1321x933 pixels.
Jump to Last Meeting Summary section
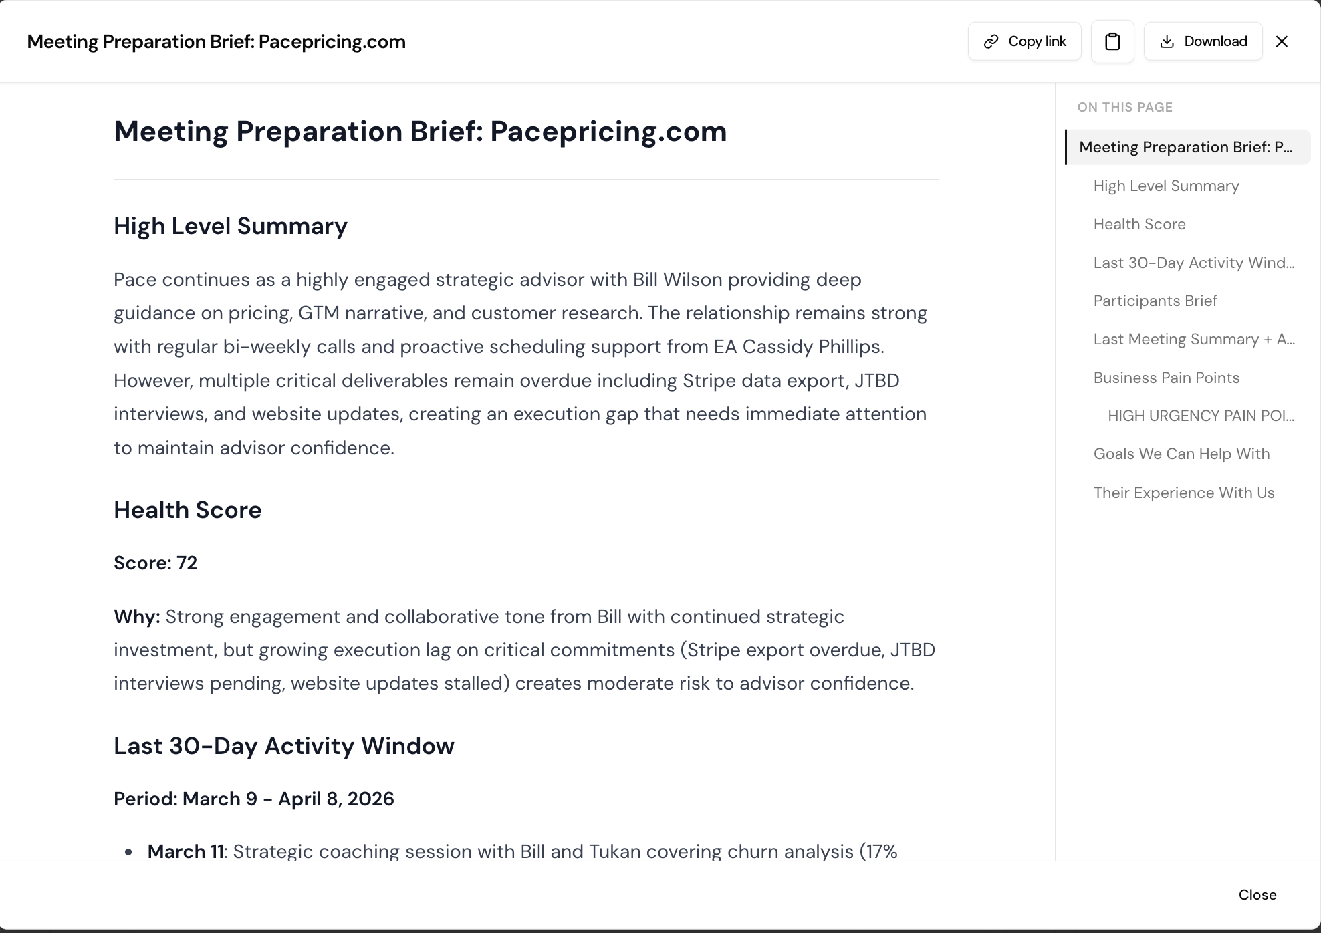coord(1194,339)
